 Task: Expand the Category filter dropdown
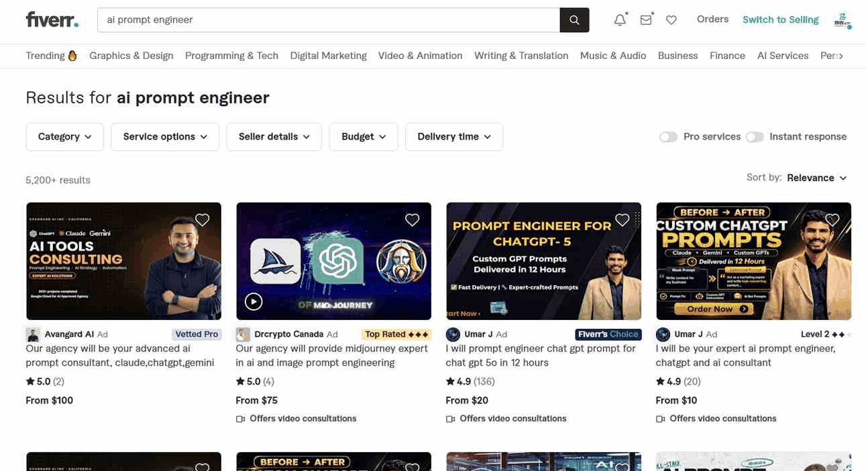[x=64, y=137]
